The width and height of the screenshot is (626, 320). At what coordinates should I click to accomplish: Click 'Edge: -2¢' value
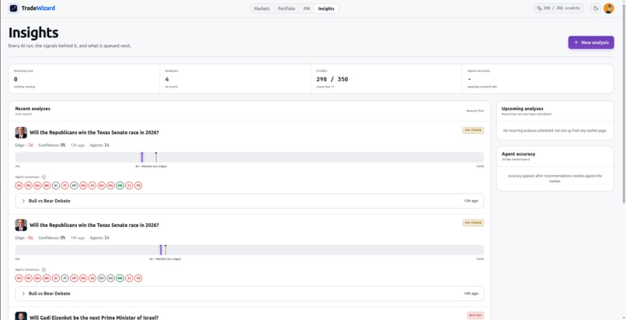coord(24,145)
